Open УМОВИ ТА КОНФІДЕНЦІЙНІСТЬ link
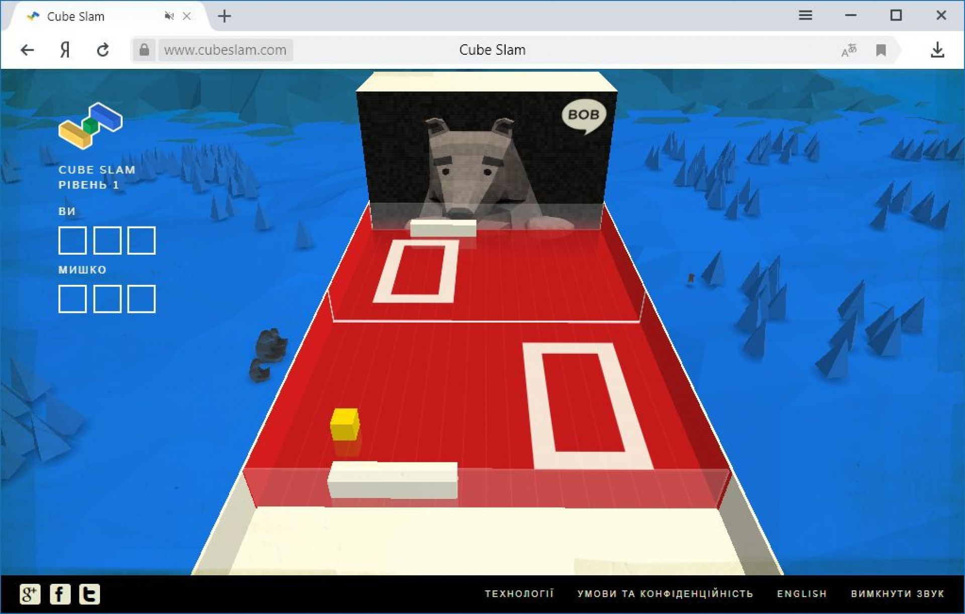This screenshot has width=965, height=614. tap(665, 593)
